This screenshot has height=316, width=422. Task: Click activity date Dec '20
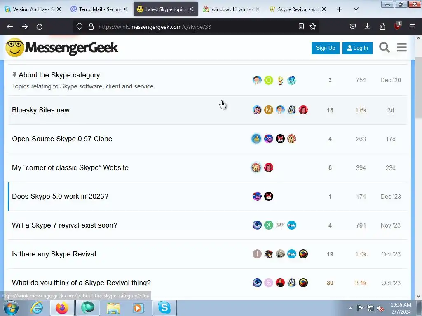391,80
